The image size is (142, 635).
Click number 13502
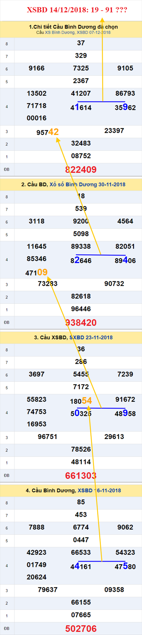[37, 94]
